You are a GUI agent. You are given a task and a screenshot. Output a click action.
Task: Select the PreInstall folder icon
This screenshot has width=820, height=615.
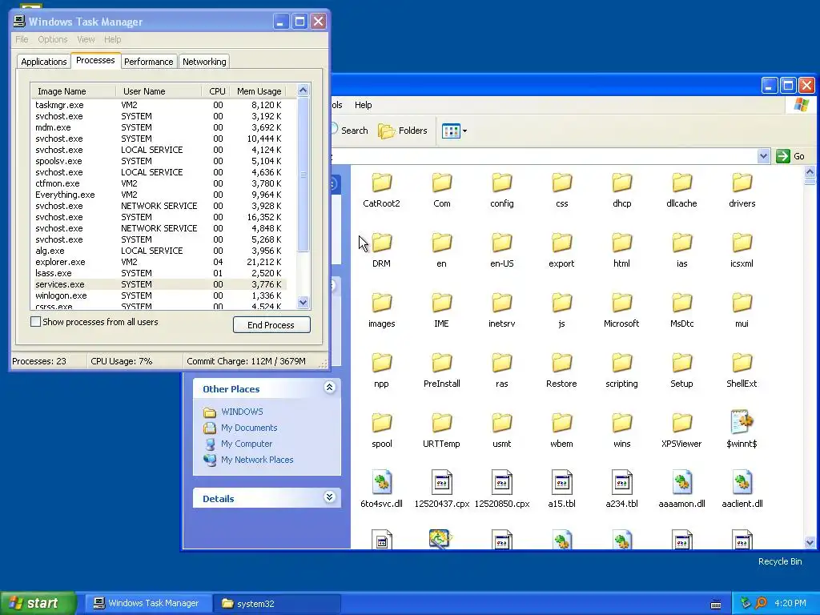tap(442, 364)
